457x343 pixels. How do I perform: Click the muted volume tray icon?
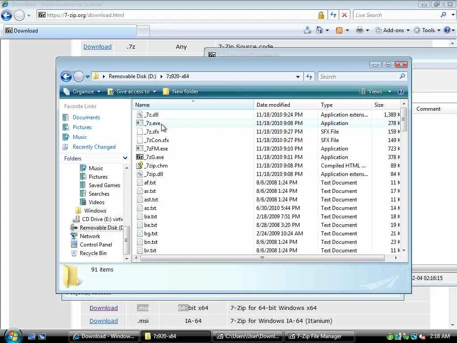(x=422, y=336)
